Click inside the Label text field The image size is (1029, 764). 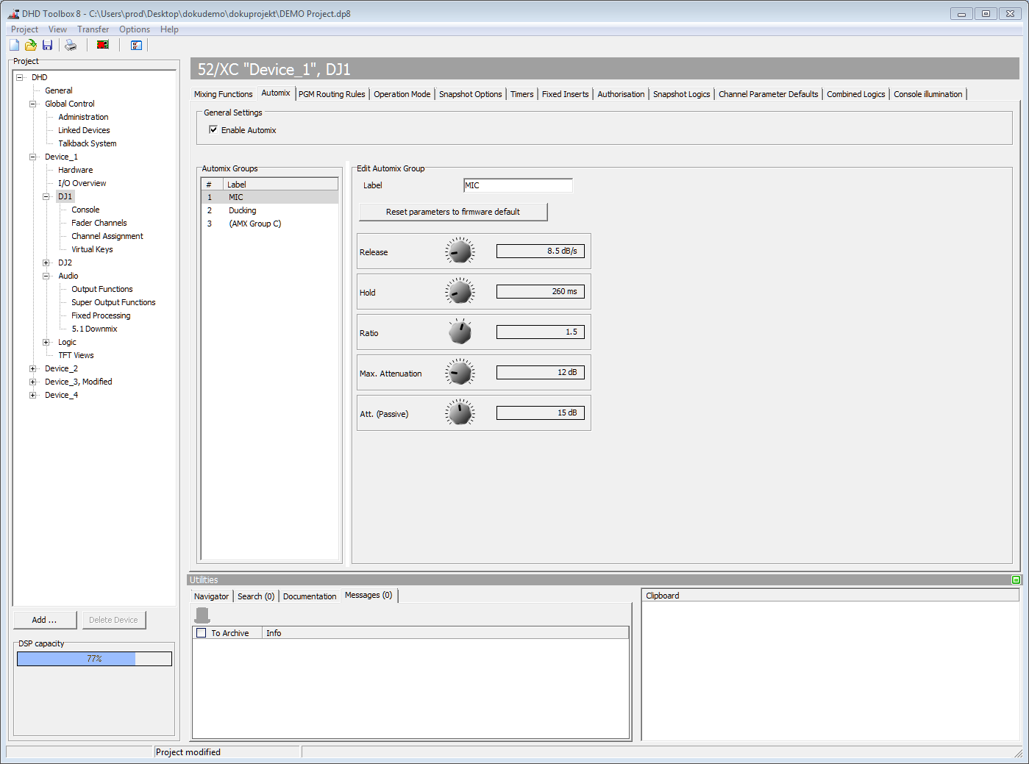pyautogui.click(x=517, y=185)
